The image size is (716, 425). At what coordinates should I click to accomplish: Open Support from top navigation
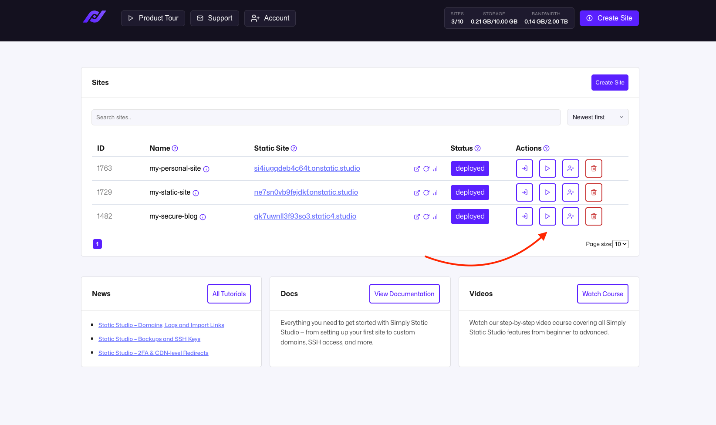coord(215,18)
